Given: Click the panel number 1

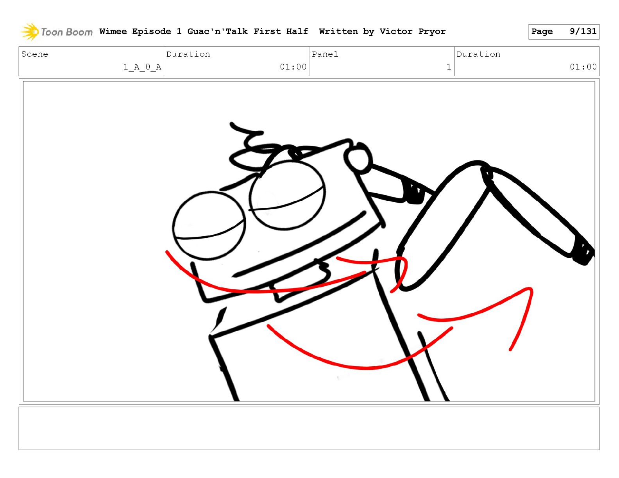Looking at the screenshot, I should (x=449, y=67).
